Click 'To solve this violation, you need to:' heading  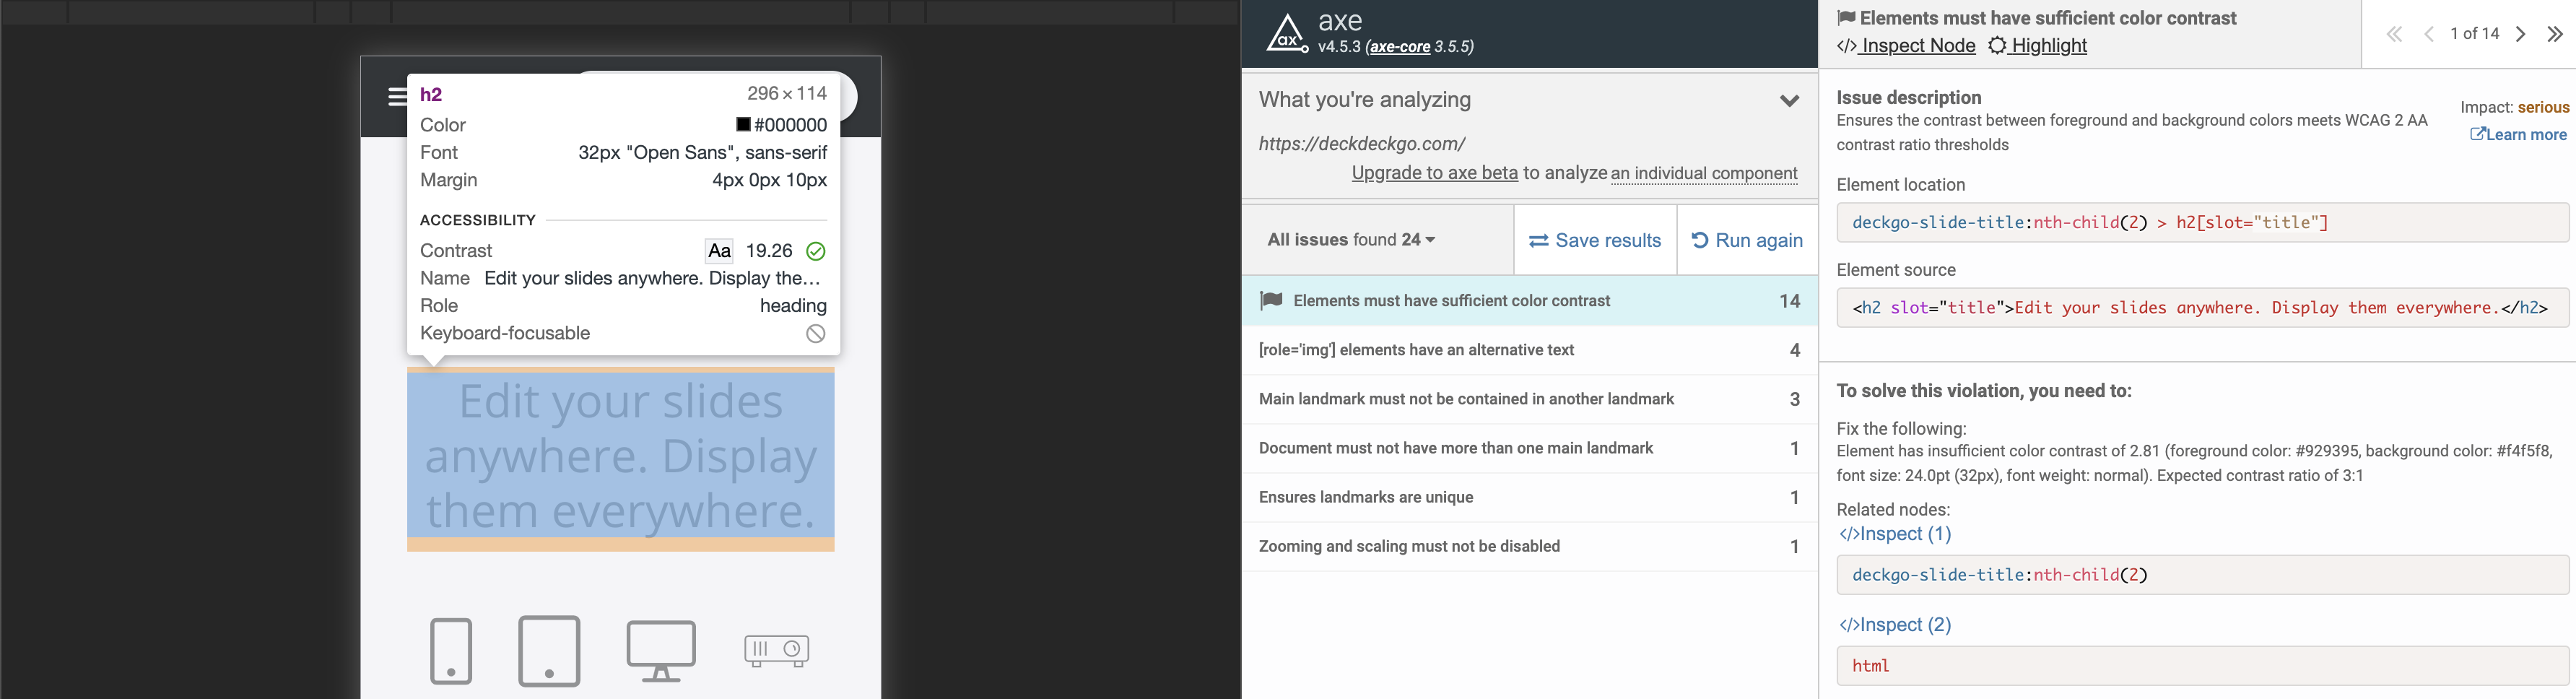(x=1984, y=391)
